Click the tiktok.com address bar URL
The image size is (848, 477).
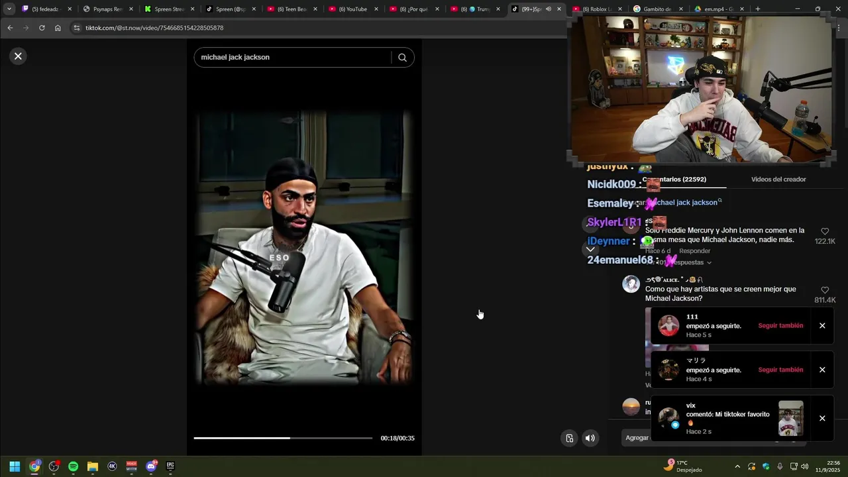[154, 28]
